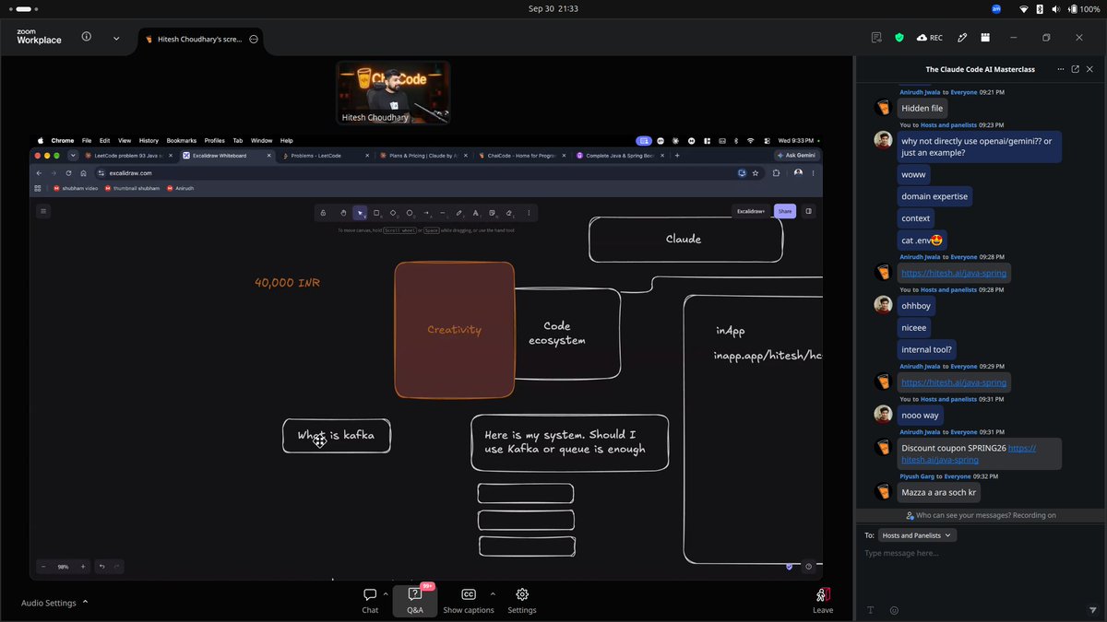Viewport: 1107px width, 622px height.
Task: Click the Chat icon in bottom toolbar
Action: [370, 601]
